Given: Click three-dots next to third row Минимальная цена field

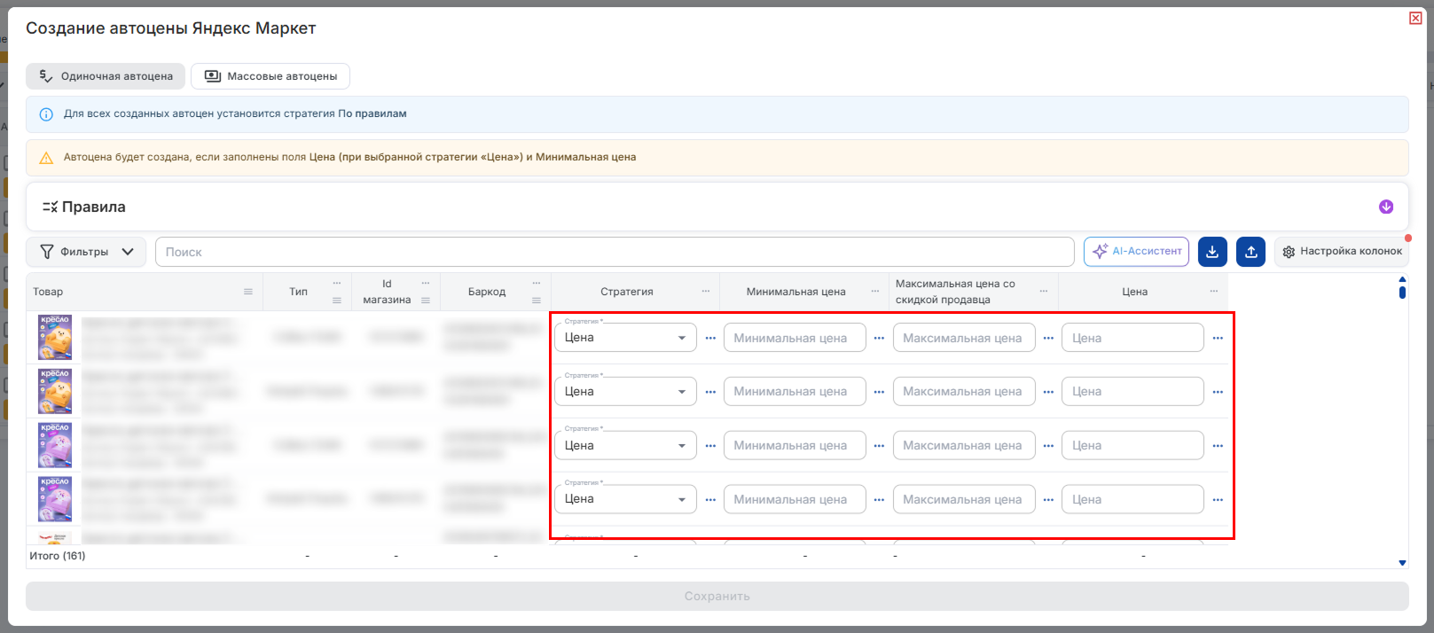Looking at the screenshot, I should coord(879,445).
